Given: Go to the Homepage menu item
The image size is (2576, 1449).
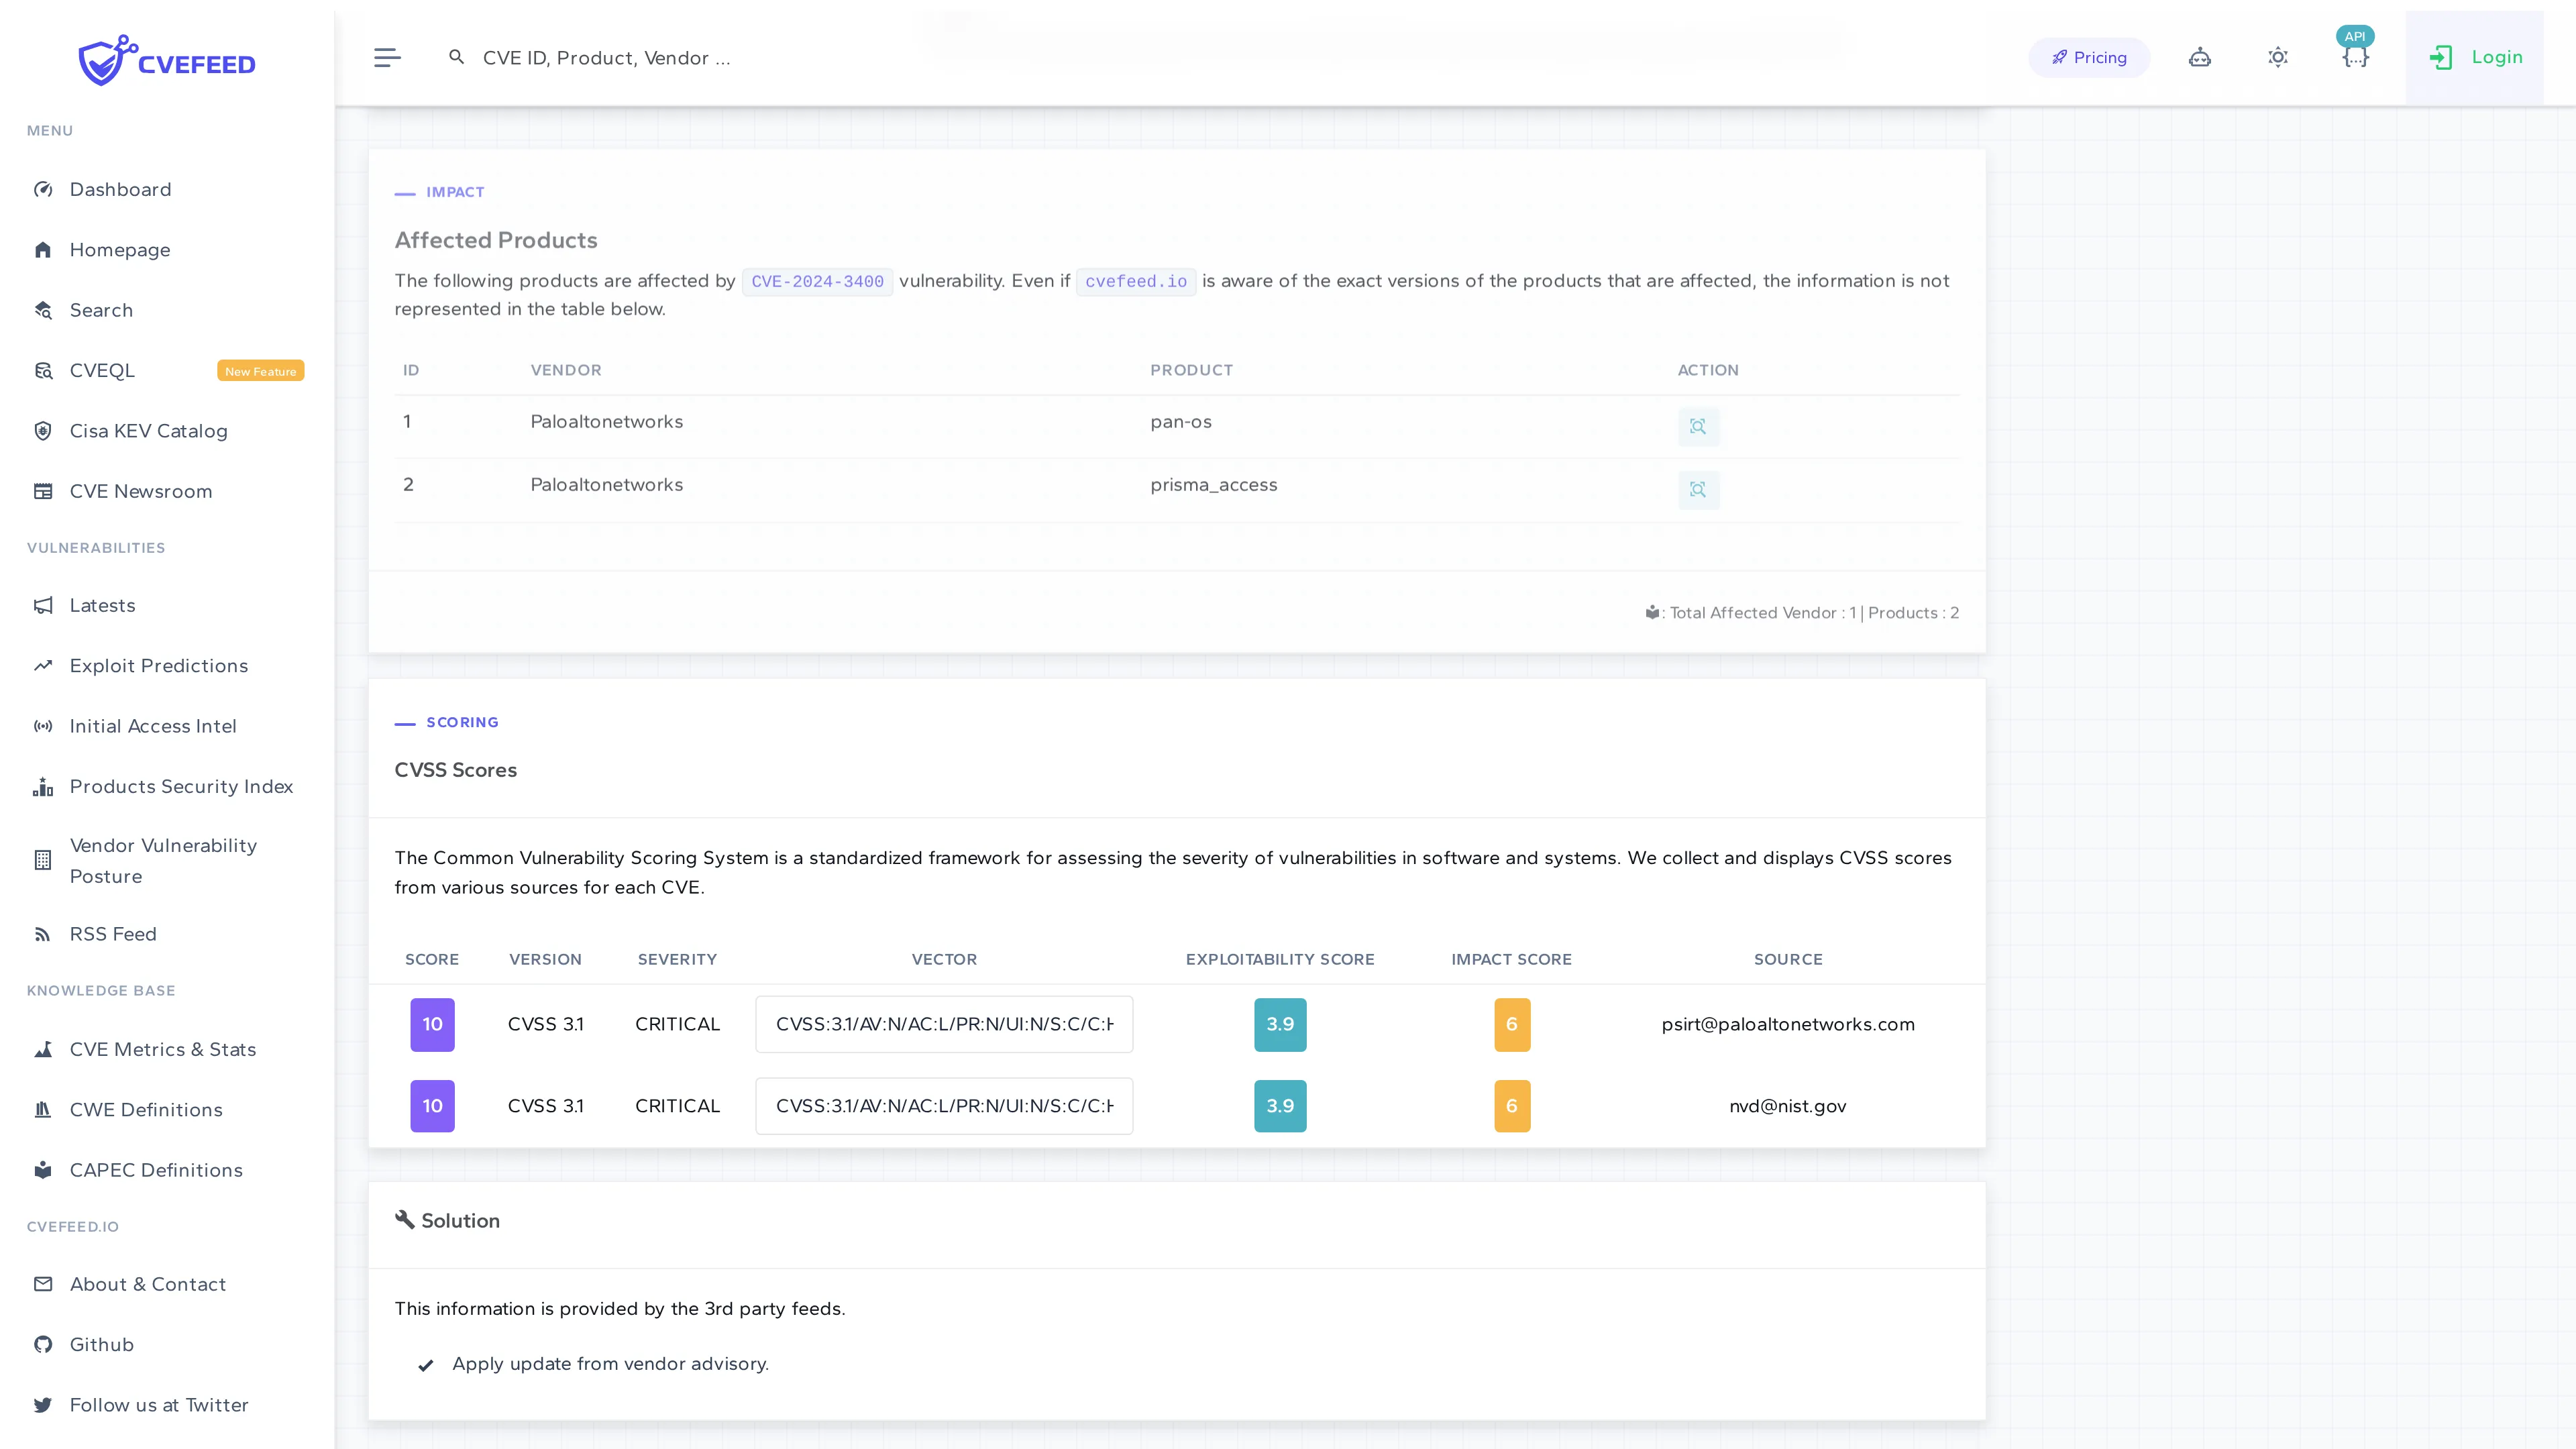Looking at the screenshot, I should click(120, 249).
